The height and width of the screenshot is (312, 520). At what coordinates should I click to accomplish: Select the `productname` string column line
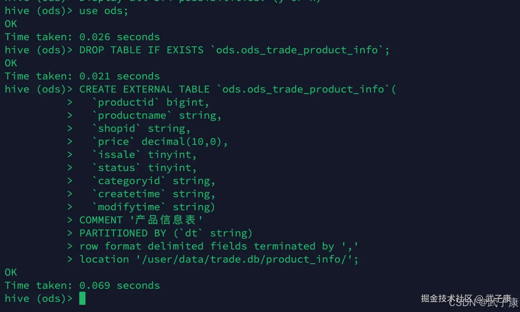pos(157,116)
